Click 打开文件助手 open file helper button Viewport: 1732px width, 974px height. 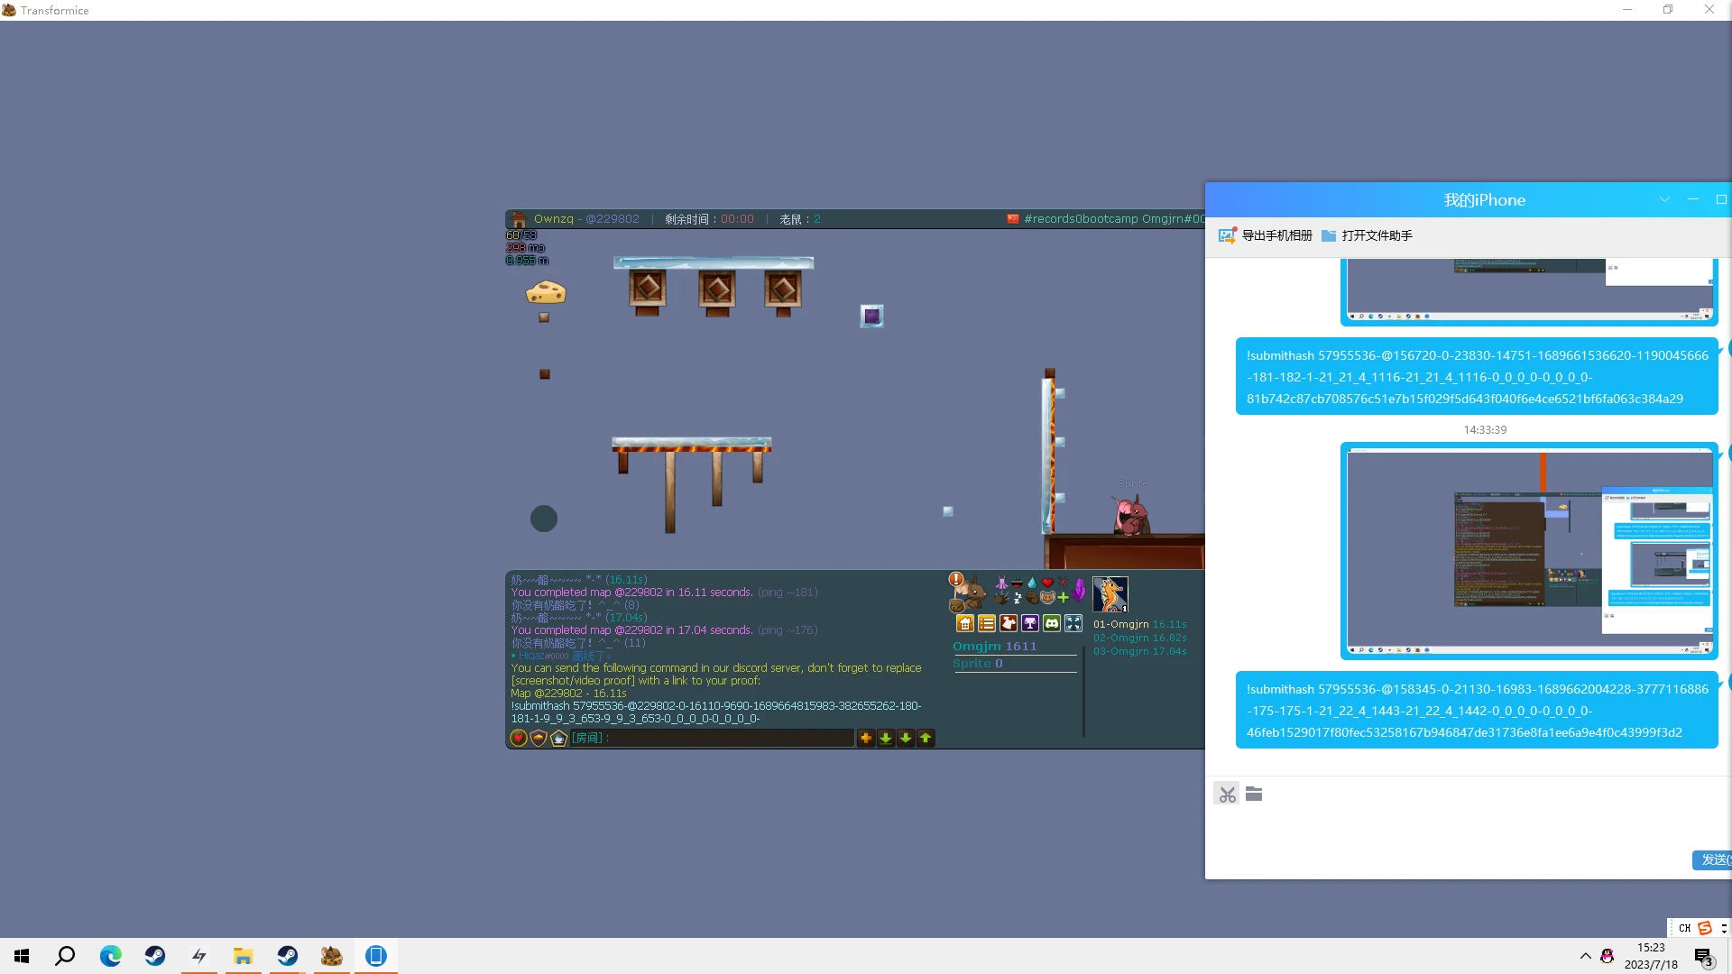point(1367,235)
